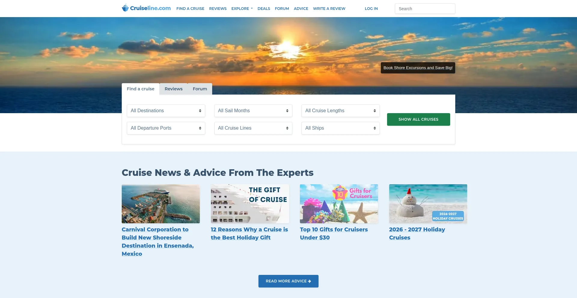The image size is (577, 298).
Task: Click the Read More Advice button
Action: 288,281
